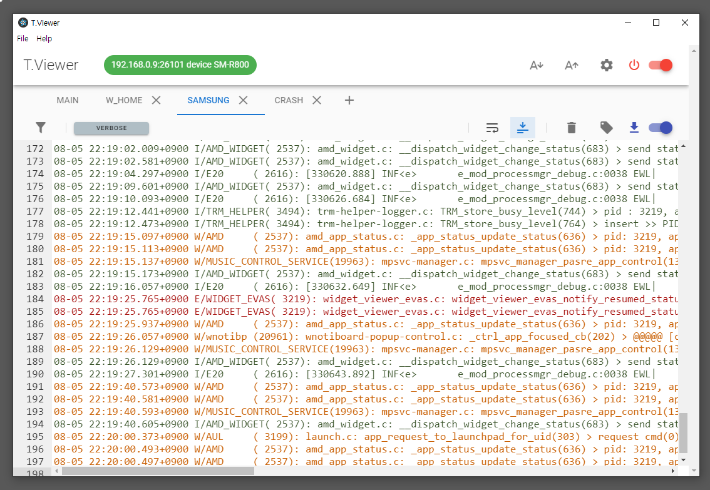
Task: Select log line 179 W/AMD warning
Action: (366, 237)
